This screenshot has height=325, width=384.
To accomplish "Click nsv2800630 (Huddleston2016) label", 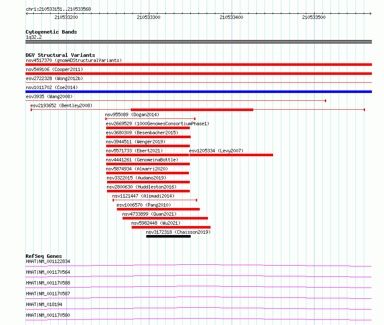I will (x=142, y=187).
